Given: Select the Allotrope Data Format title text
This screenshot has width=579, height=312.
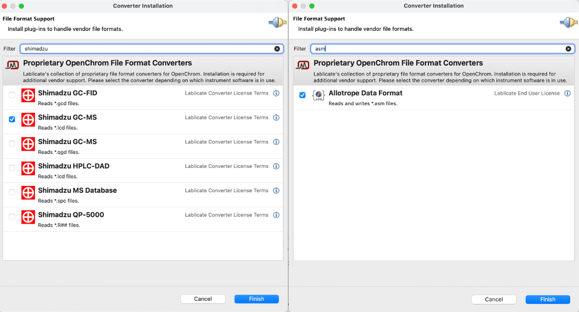Looking at the screenshot, I should pos(366,93).
